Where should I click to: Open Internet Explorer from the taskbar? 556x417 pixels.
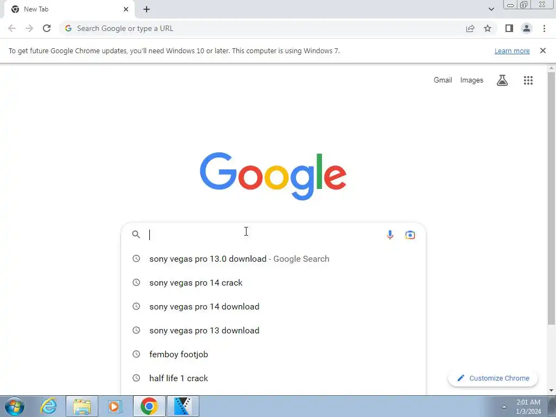point(48,406)
